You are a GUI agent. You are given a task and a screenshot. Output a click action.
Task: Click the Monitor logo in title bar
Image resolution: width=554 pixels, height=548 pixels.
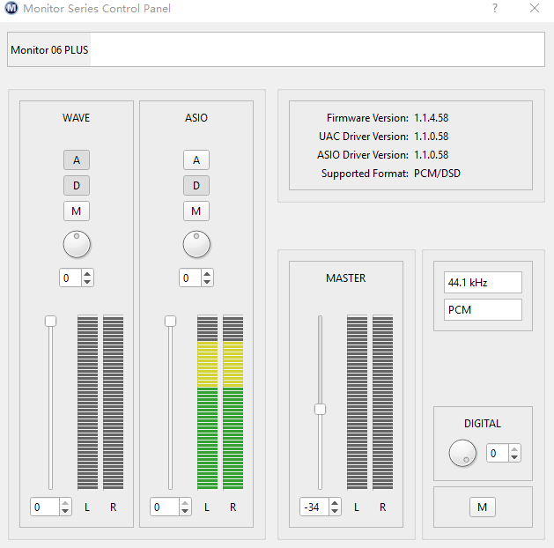click(x=10, y=9)
